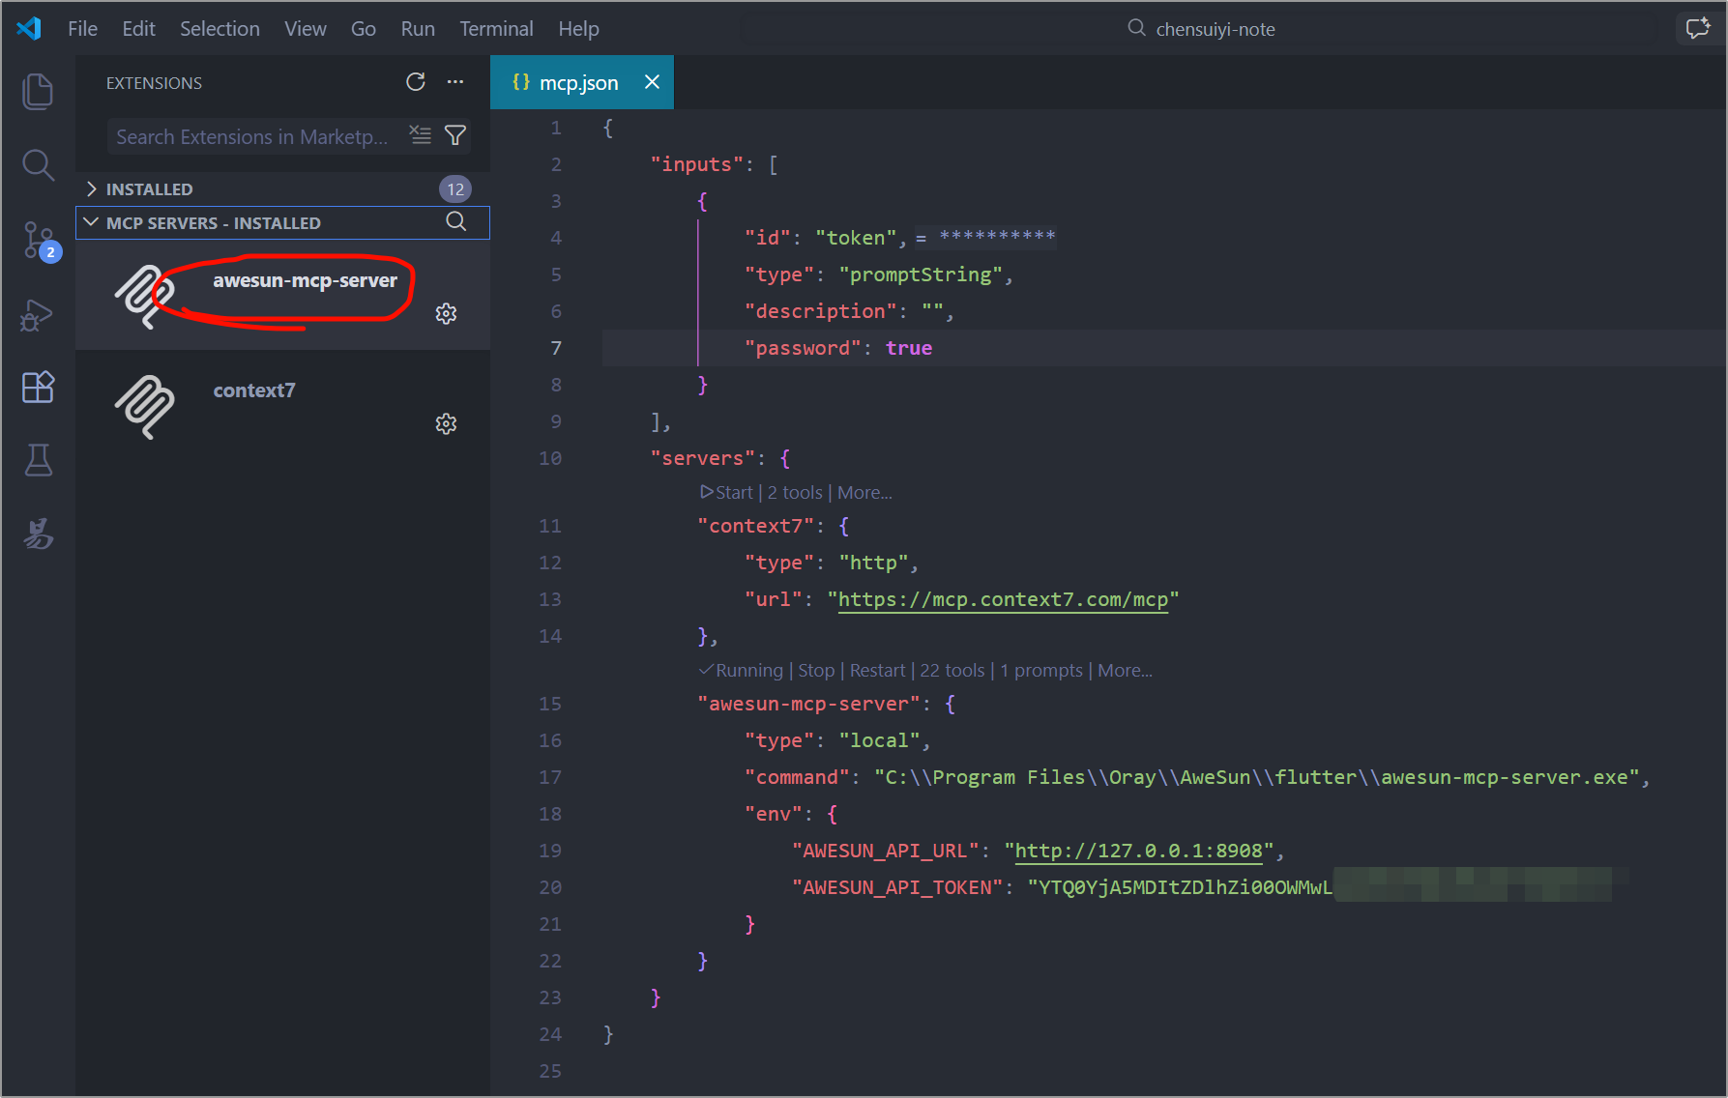Open the Run and Debug view
The image size is (1728, 1098).
coord(37,315)
